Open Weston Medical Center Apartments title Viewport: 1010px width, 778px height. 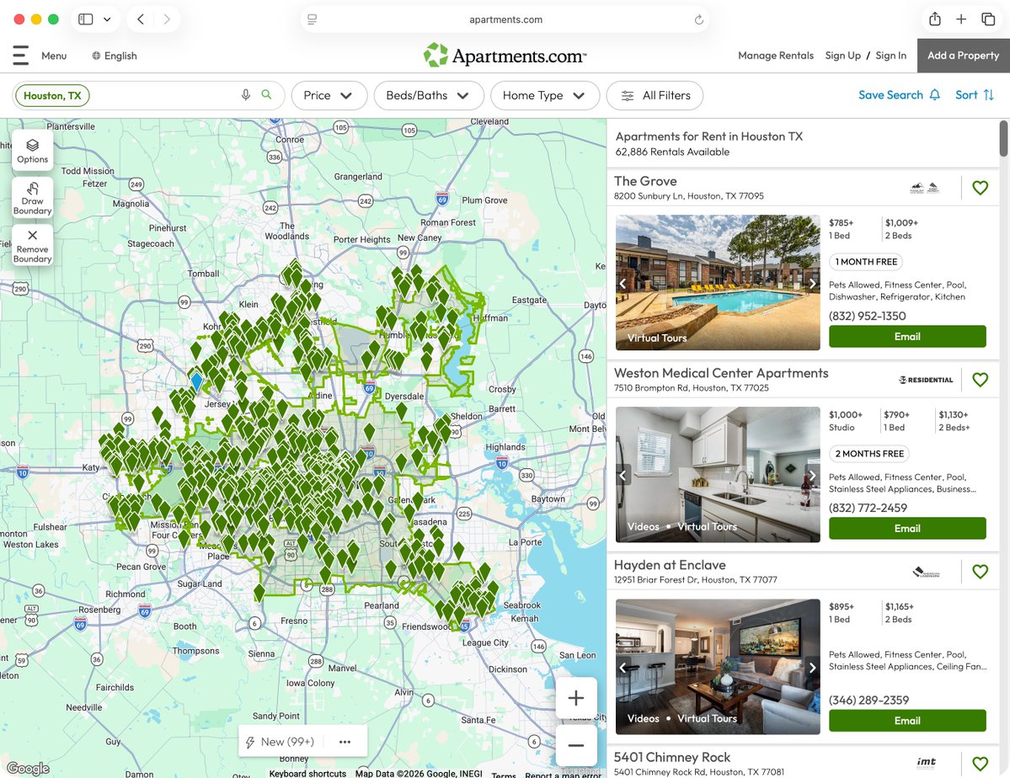point(721,373)
